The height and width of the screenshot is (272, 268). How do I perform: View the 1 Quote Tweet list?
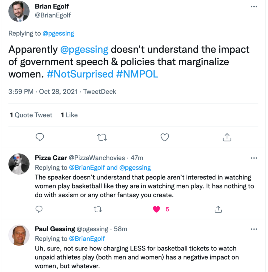coord(31,115)
